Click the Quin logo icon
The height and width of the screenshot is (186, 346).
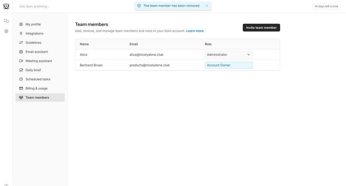[6, 6]
